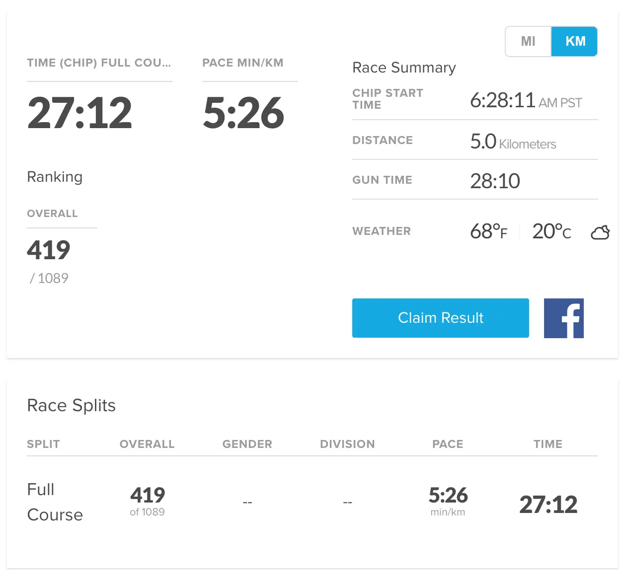Select the KM unit toggle
This screenshot has width=627, height=580.
(574, 41)
